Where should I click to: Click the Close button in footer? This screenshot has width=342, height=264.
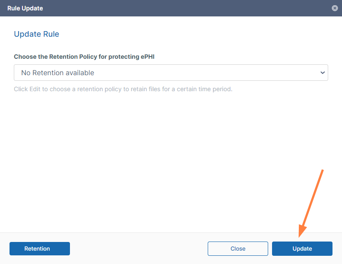pyautogui.click(x=237, y=248)
